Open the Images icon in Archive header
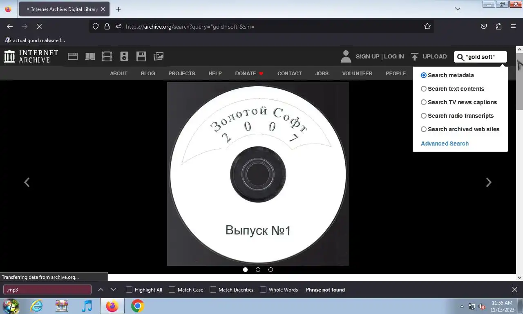This screenshot has width=523, height=314. pyautogui.click(x=159, y=56)
